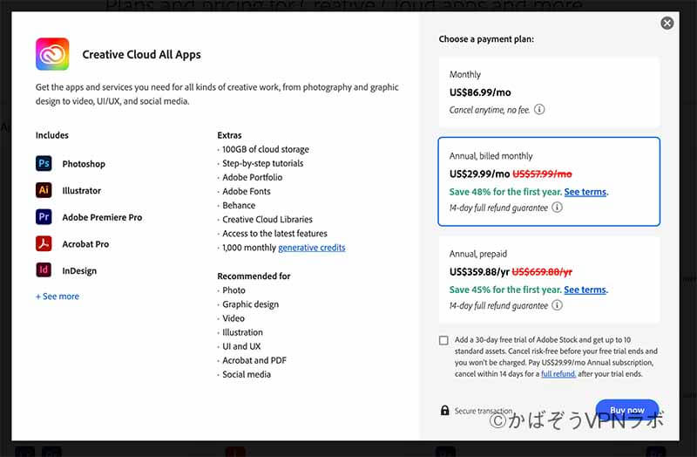The image size is (697, 457).
Task: Open info icon in Annual prepaid card
Action: [557, 305]
